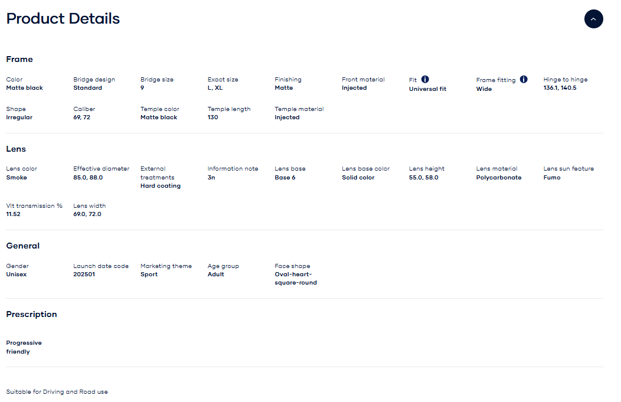Viewport: 621px width, 402px height.
Task: Click the Product Details heading
Action: 63,19
